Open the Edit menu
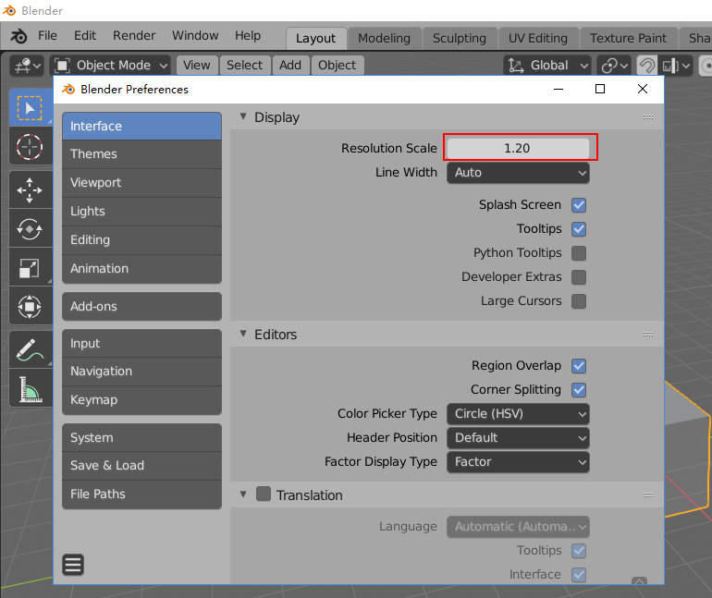 click(85, 36)
